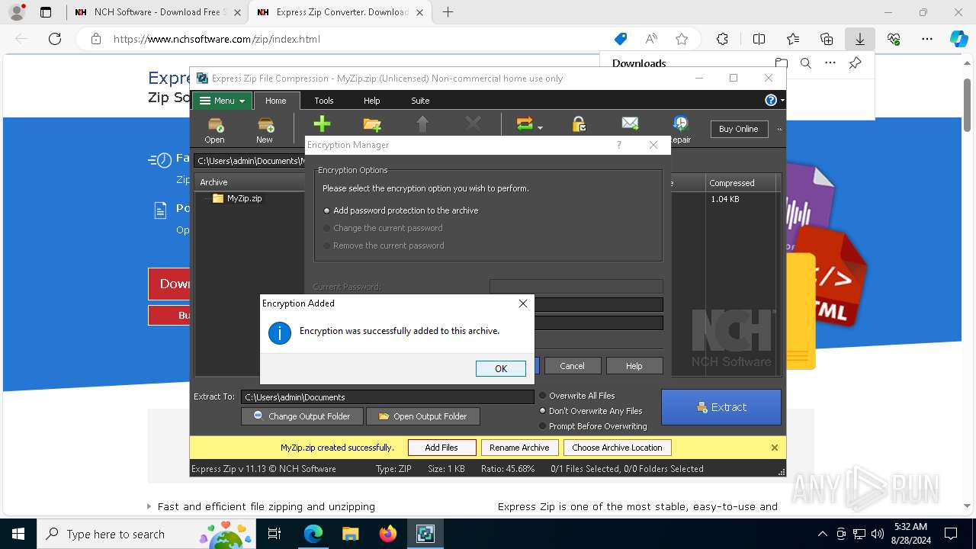Click the Encryption Manager question mark help

click(618, 145)
